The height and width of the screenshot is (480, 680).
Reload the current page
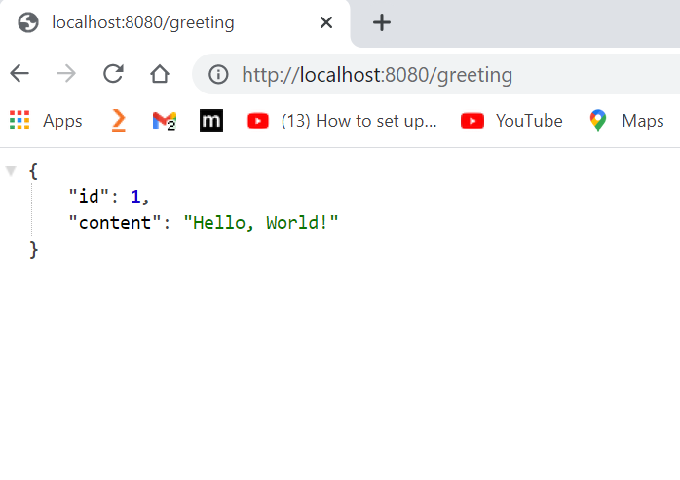point(113,73)
